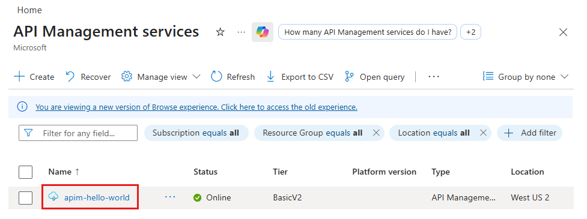Sort by the Name column header
This screenshot has height=219, width=587.
(x=64, y=172)
